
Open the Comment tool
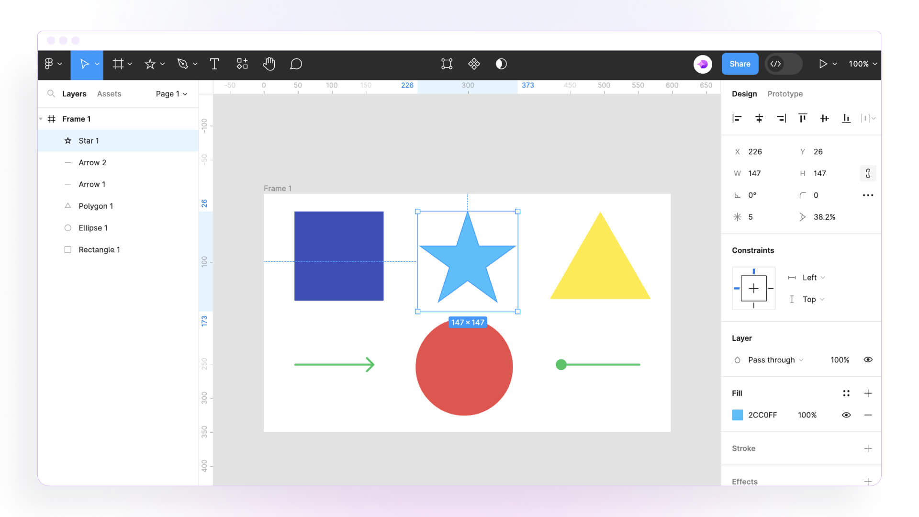coord(296,64)
